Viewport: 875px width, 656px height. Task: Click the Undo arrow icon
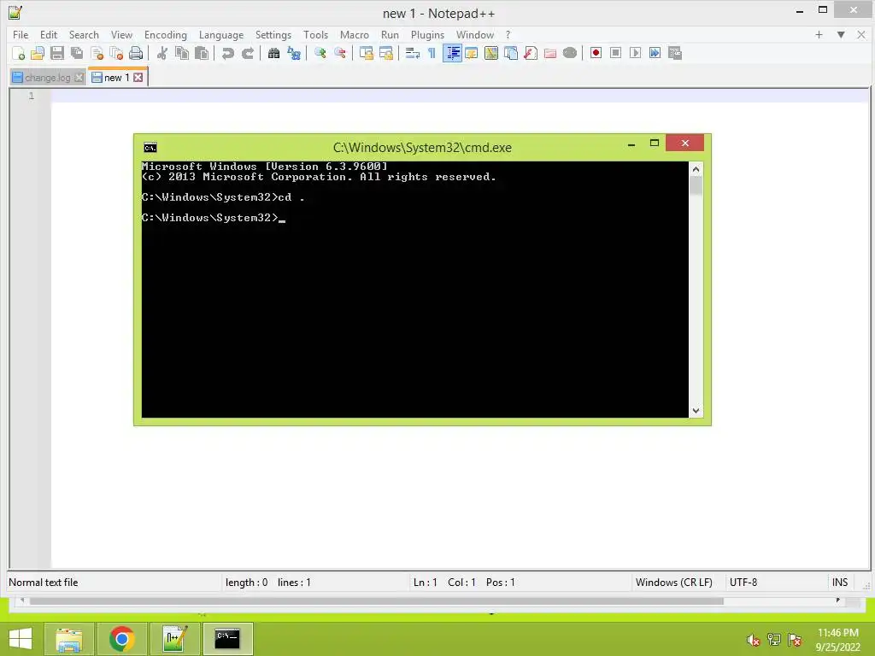pyautogui.click(x=227, y=53)
